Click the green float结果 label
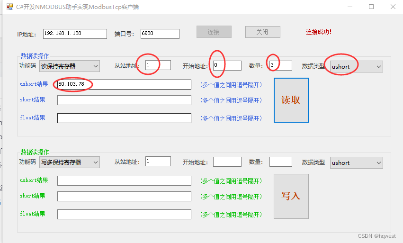This screenshot has width=403, height=243. [33, 214]
